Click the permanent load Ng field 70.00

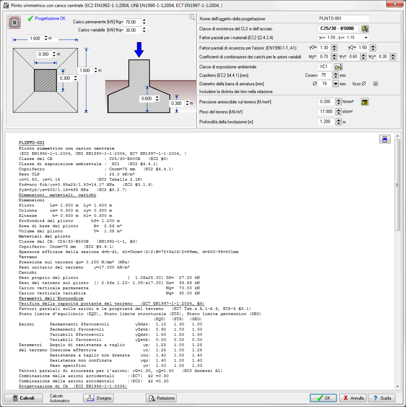[x=132, y=22]
